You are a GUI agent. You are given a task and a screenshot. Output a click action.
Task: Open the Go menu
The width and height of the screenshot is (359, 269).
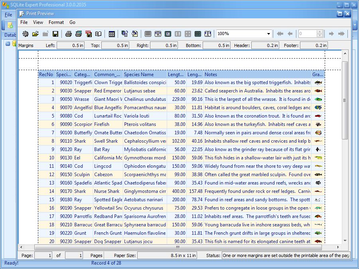pyautogui.click(x=72, y=22)
